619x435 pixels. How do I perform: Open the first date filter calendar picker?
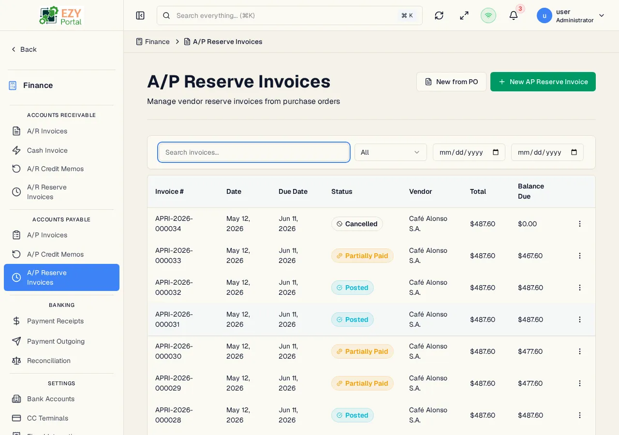click(x=496, y=152)
